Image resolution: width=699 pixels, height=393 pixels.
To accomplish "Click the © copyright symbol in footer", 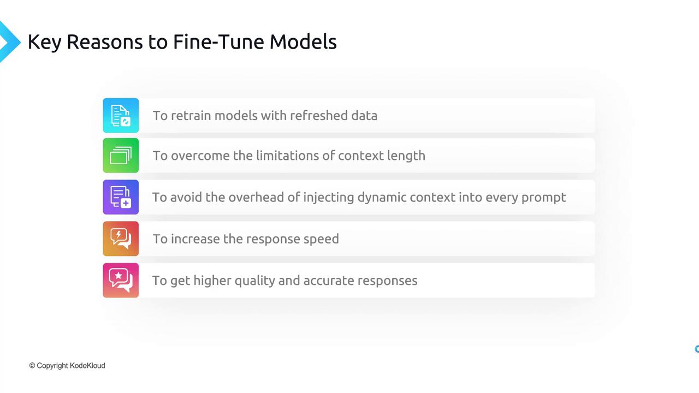I will click(x=32, y=366).
